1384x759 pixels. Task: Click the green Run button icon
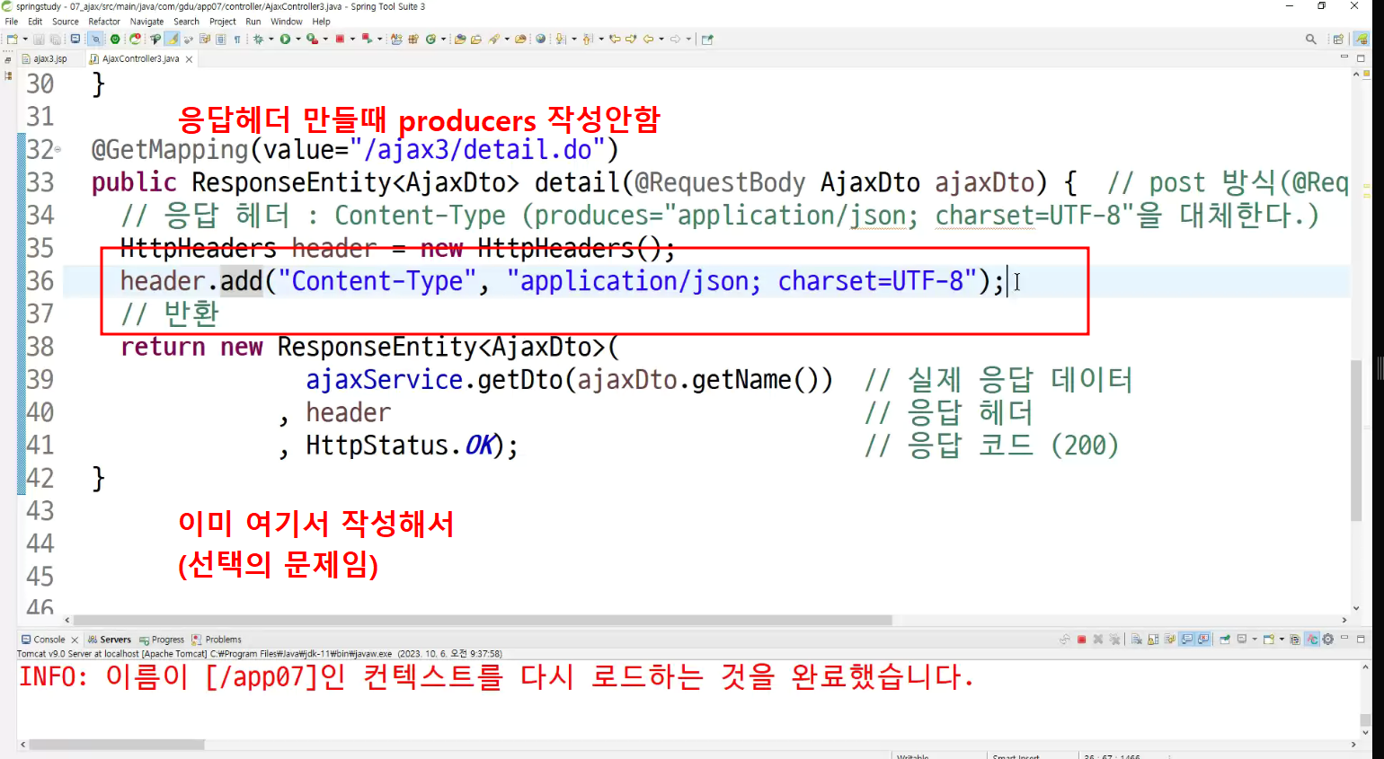click(285, 40)
